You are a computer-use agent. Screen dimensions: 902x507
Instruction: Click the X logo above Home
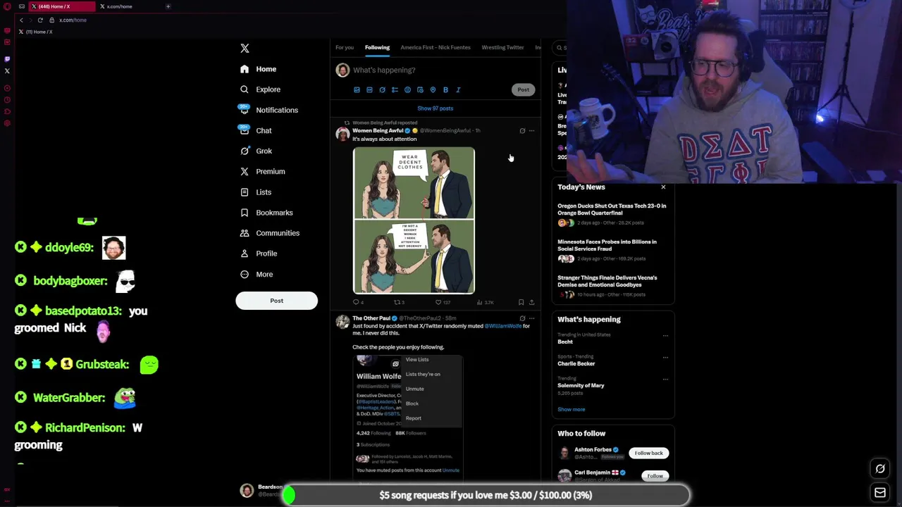pyautogui.click(x=245, y=48)
